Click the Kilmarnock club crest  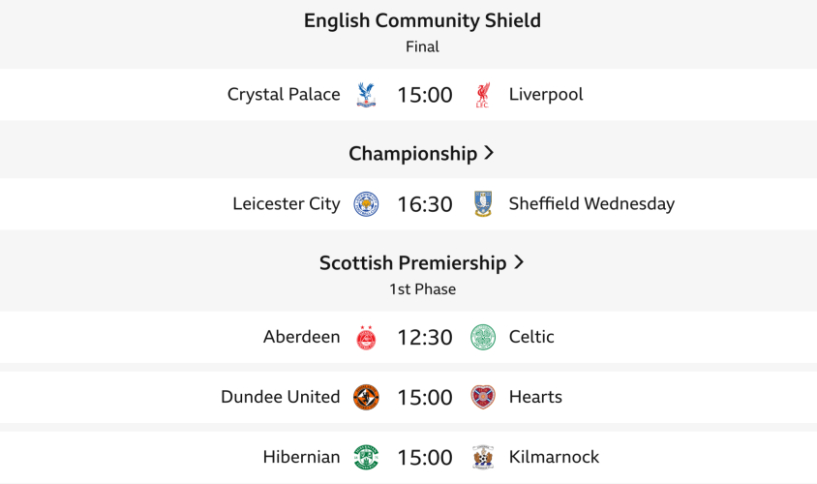coord(483,458)
